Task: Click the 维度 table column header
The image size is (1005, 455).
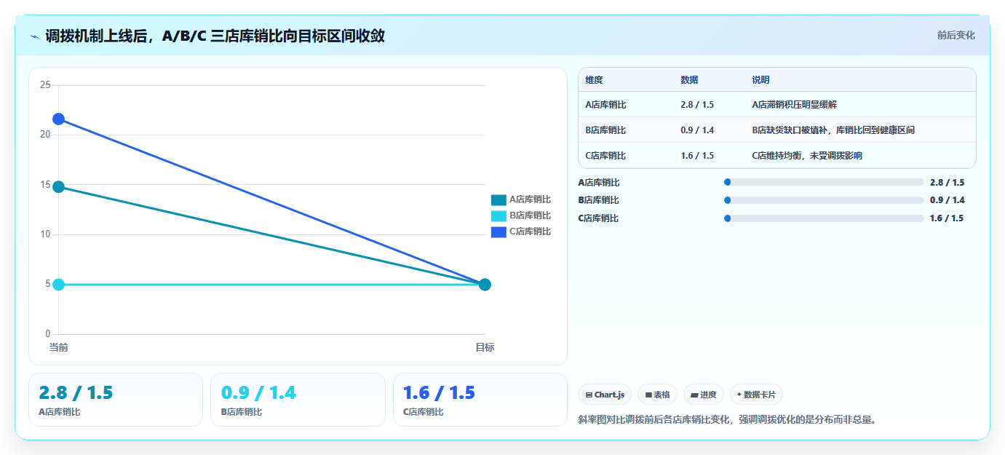Action: coord(594,80)
